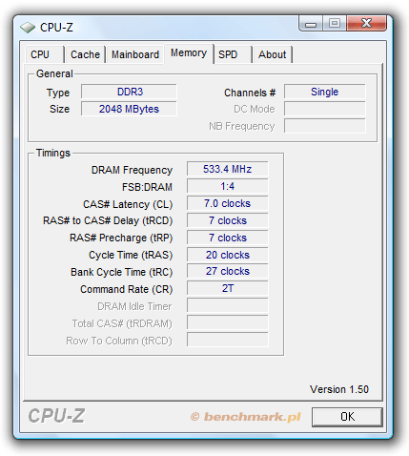This screenshot has height=456, width=409.
Task: Click the DRAM Frequency value 533.4 MHz
Action: [x=228, y=169]
